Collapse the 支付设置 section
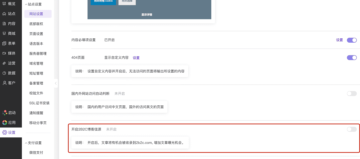Viewport: 360px width, 159px height. pos(33,143)
